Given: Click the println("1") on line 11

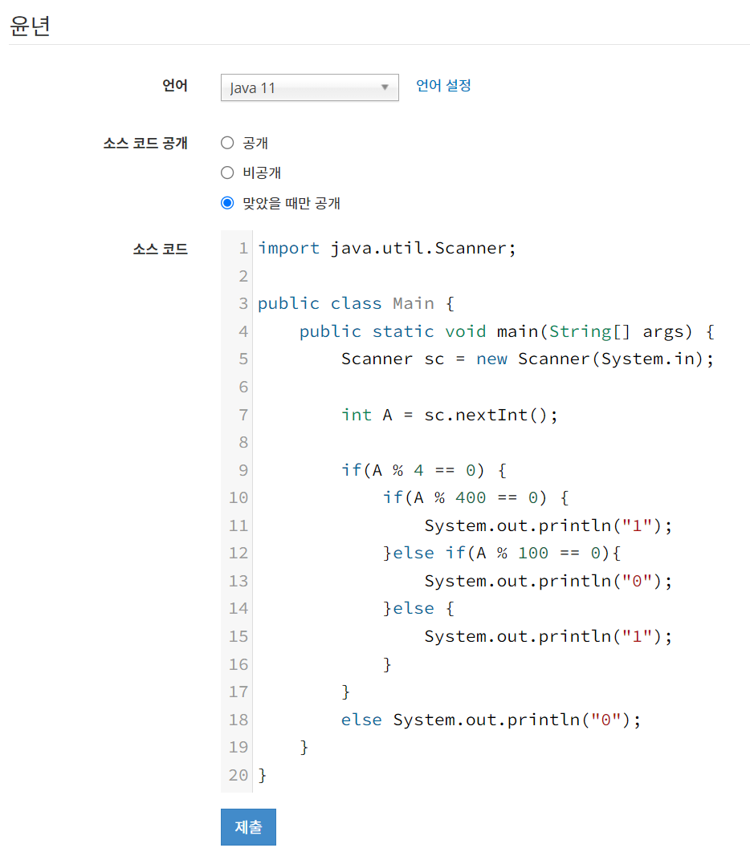Looking at the screenshot, I should (548, 525).
